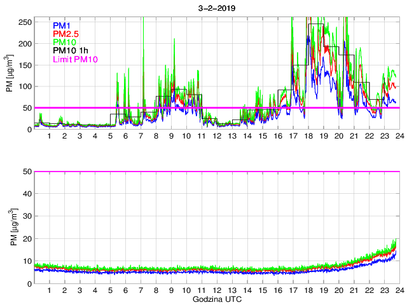Image resolution: width=407 pixels, height=305 pixels.
Task: Click the PM1 legend label in blue
Action: coord(61,26)
